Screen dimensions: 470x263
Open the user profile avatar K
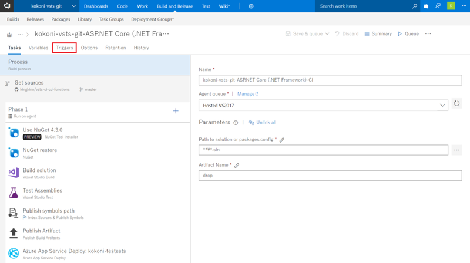[x=451, y=6]
